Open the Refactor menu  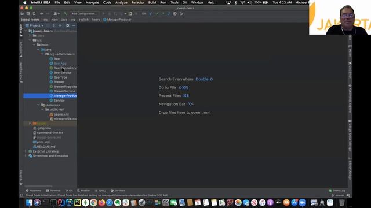coord(138,2)
